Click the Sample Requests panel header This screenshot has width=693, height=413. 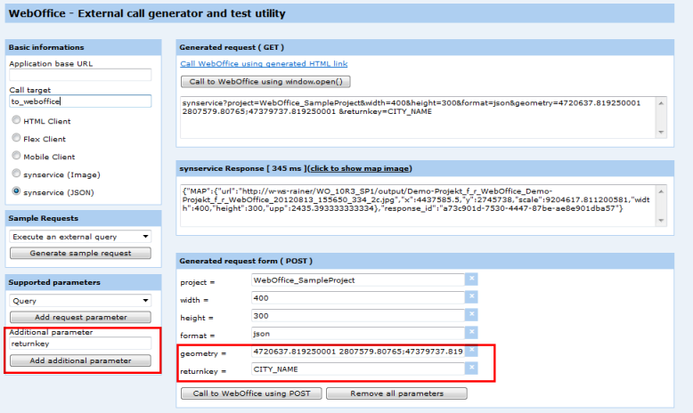[83, 218]
